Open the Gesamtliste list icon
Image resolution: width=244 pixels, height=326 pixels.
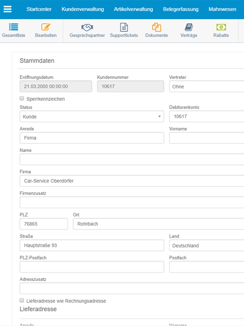pyautogui.click(x=13, y=27)
